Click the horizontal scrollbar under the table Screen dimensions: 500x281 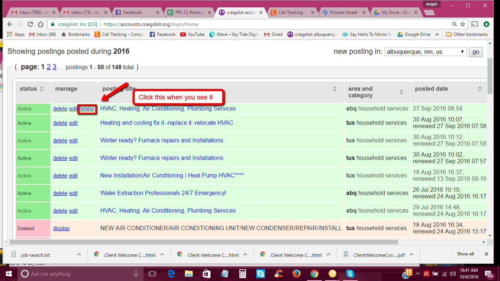tap(204, 242)
